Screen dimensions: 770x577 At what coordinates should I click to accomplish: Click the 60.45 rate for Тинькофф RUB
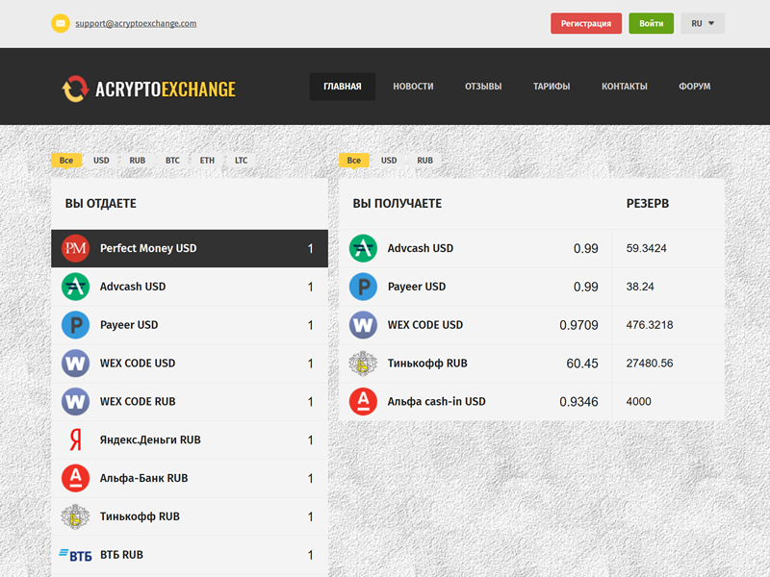pyautogui.click(x=582, y=364)
